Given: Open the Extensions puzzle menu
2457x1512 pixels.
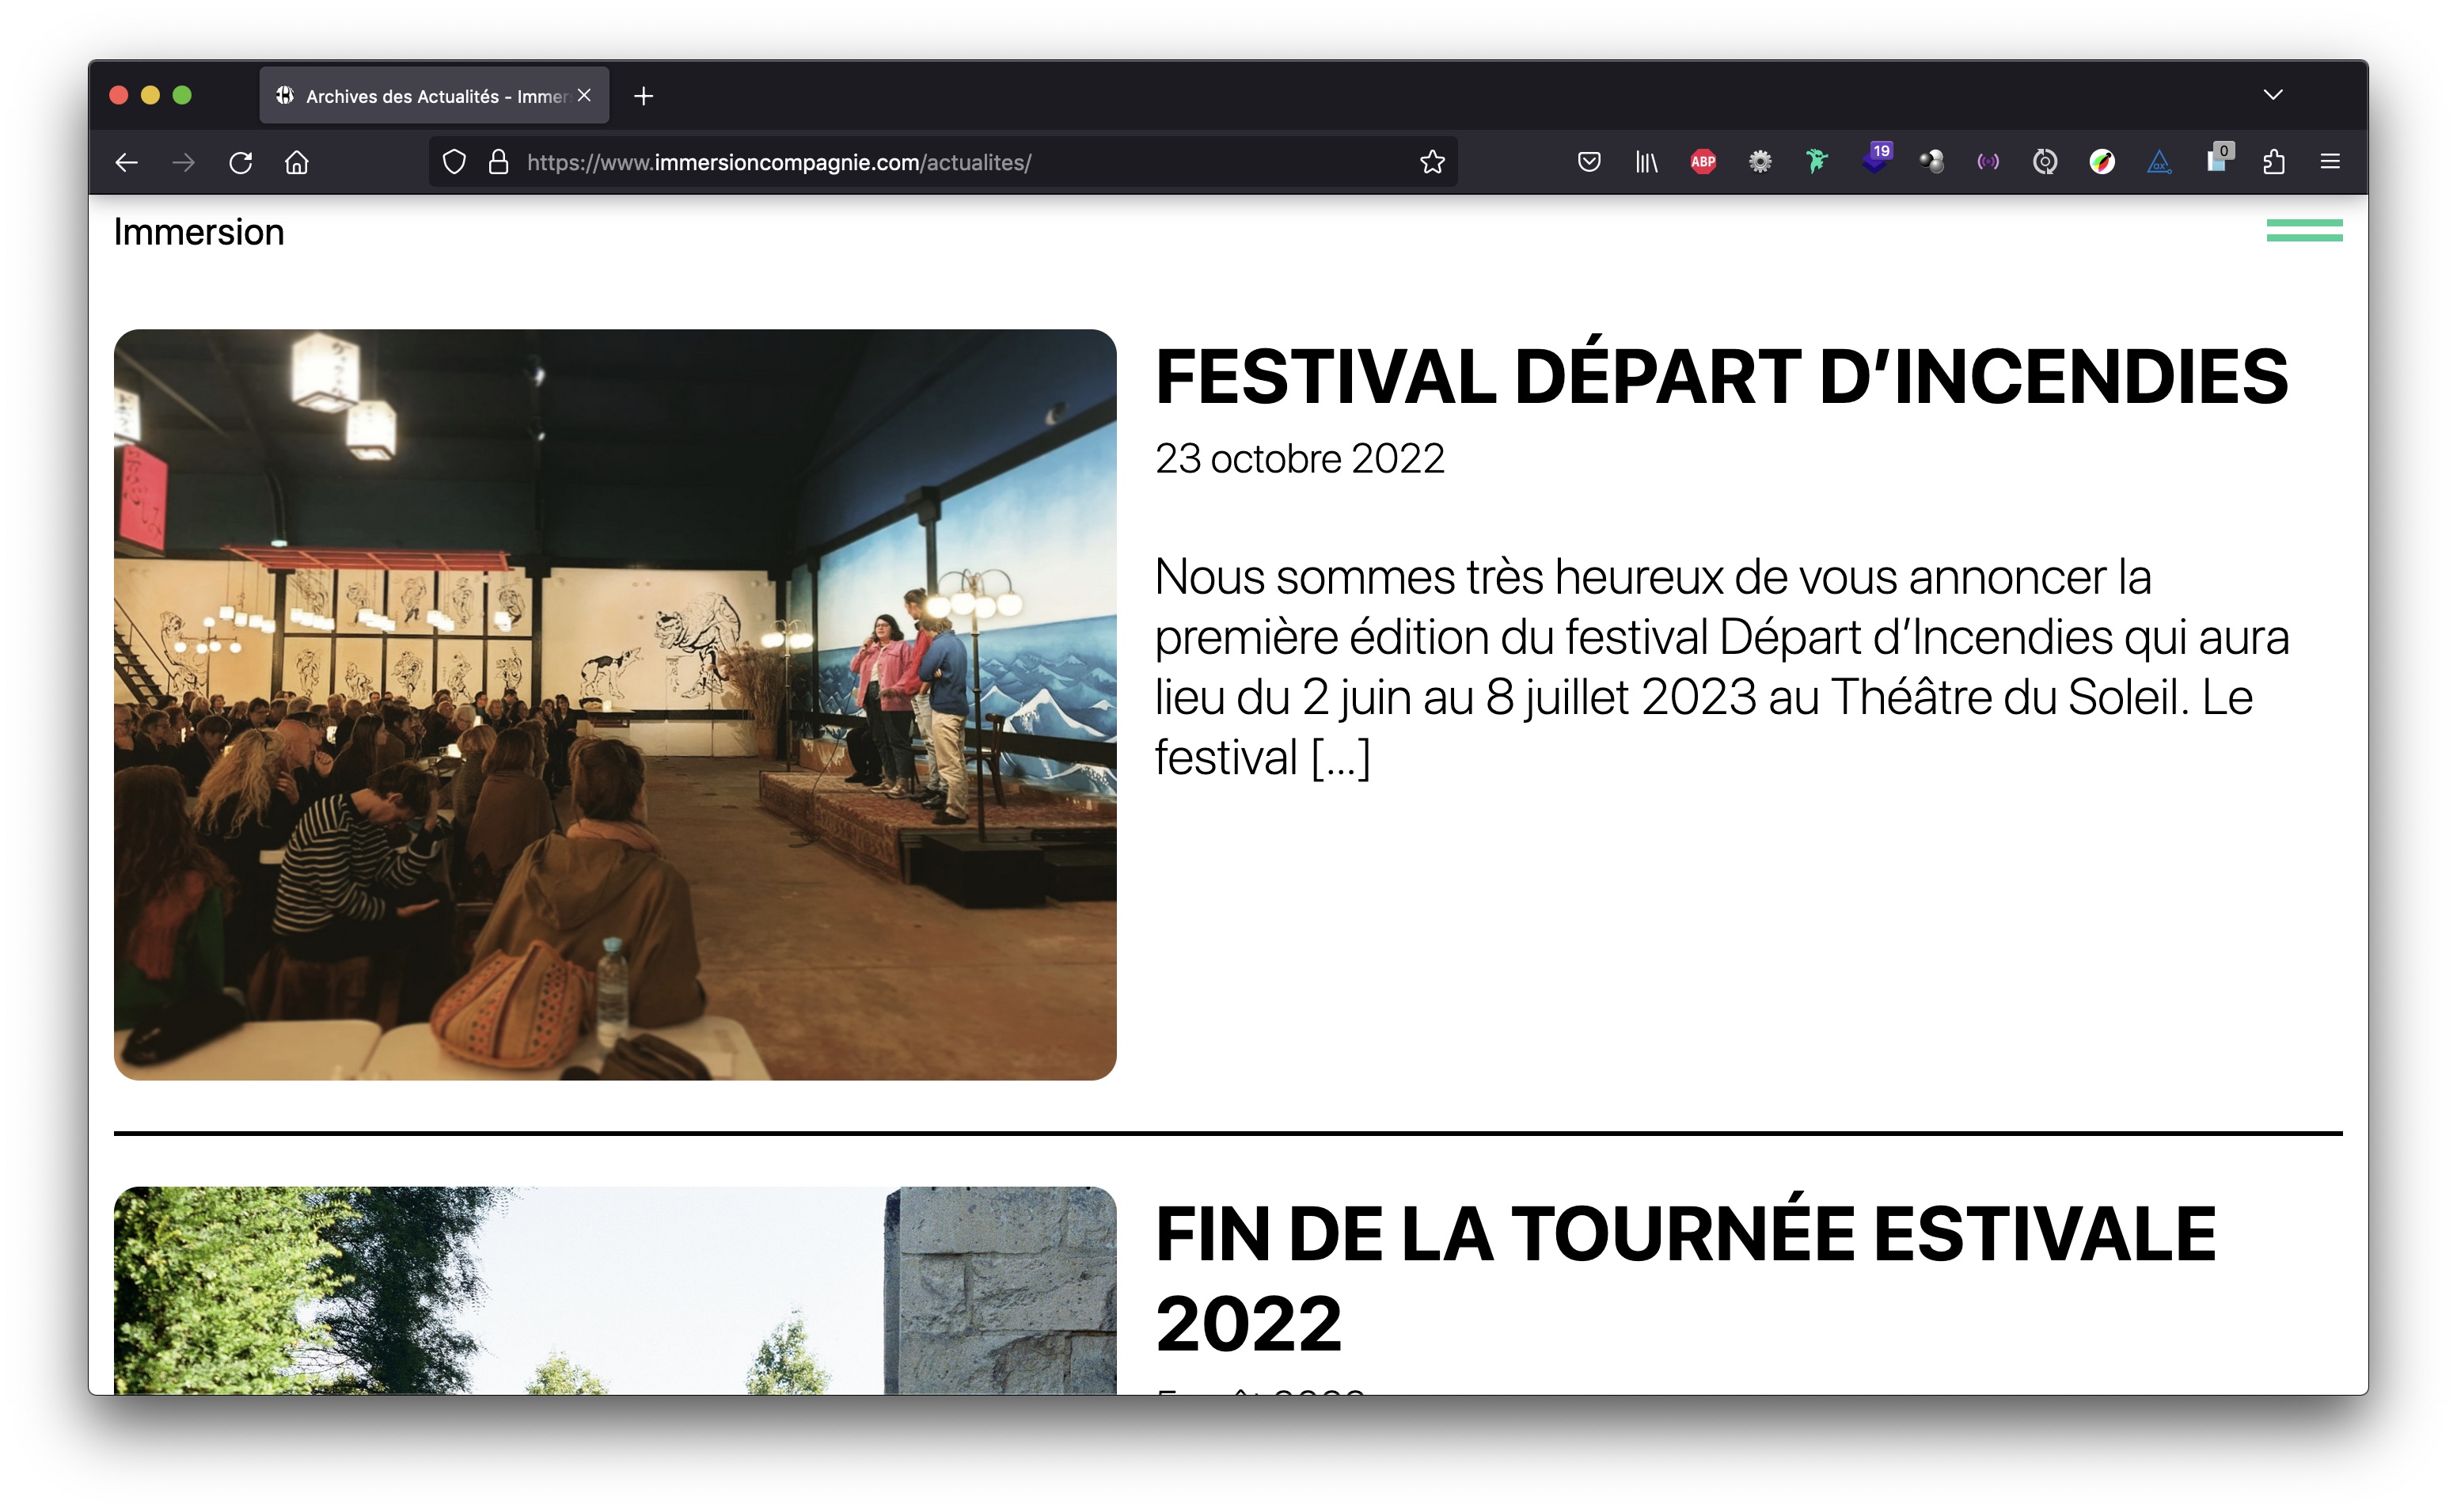Looking at the screenshot, I should (x=2274, y=162).
